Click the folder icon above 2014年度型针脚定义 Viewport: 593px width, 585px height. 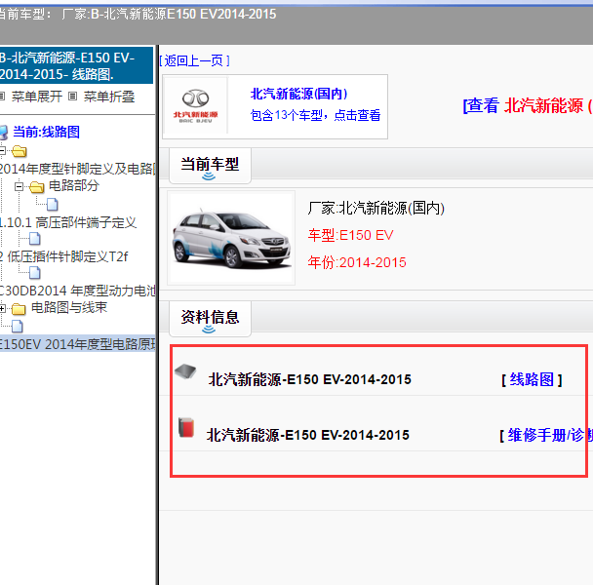pyautogui.click(x=19, y=151)
